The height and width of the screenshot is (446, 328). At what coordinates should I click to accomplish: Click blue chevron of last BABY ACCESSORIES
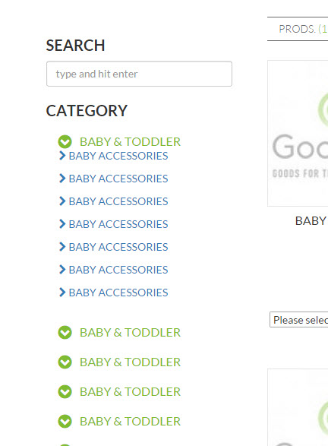click(x=62, y=292)
